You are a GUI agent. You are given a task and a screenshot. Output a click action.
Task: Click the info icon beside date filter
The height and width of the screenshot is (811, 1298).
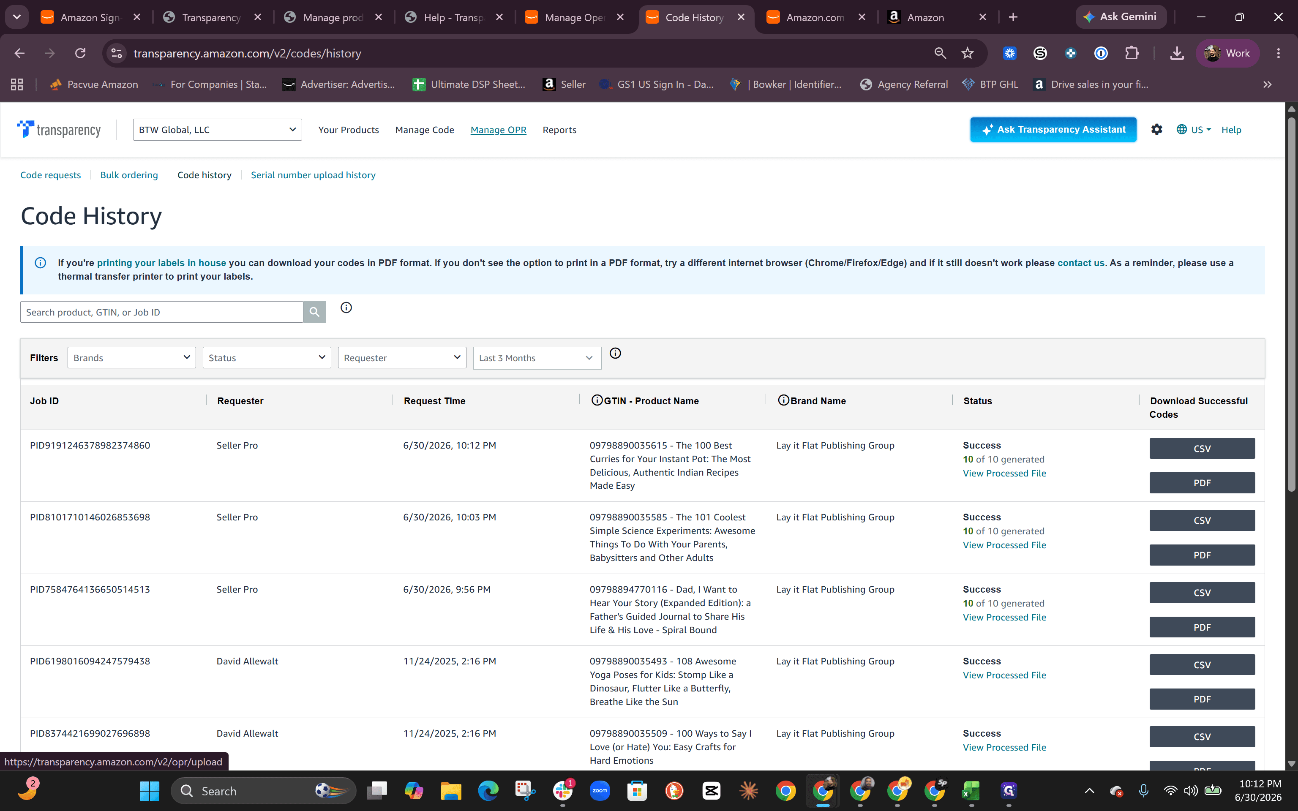coord(615,353)
